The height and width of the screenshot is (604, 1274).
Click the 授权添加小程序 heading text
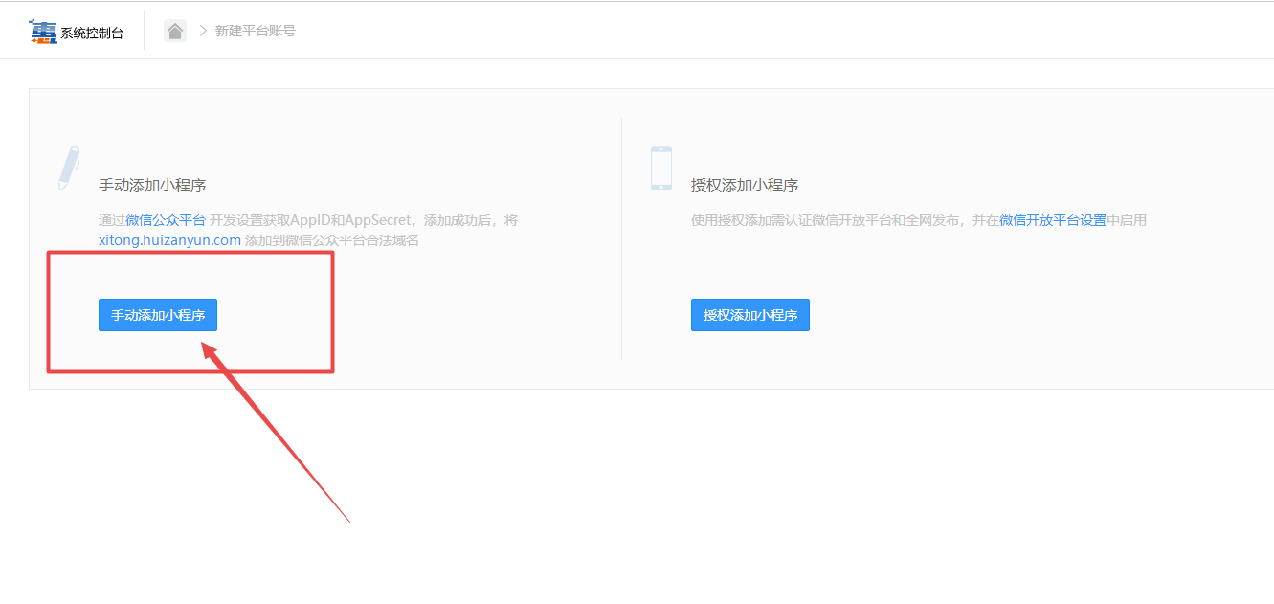tap(745, 185)
